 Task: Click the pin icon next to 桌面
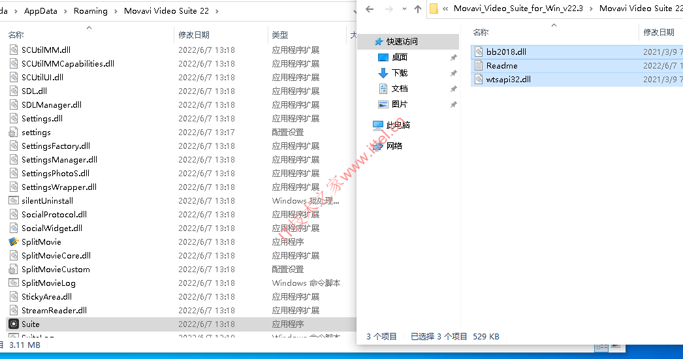453,57
